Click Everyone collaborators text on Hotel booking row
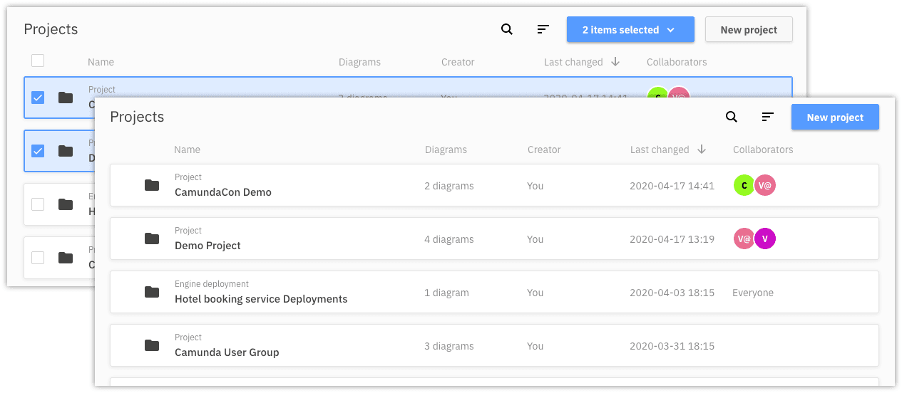Image resolution: width=902 pixels, height=393 pixels. point(753,293)
